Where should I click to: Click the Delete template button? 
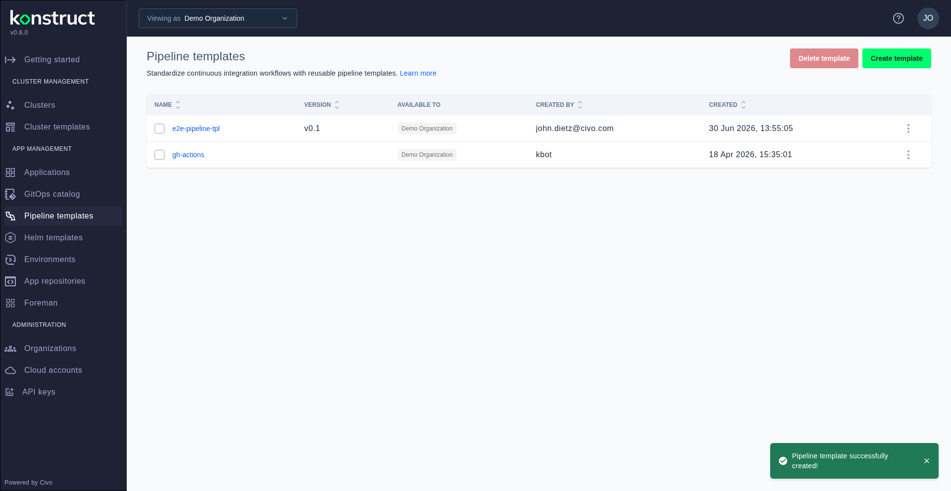tap(824, 58)
